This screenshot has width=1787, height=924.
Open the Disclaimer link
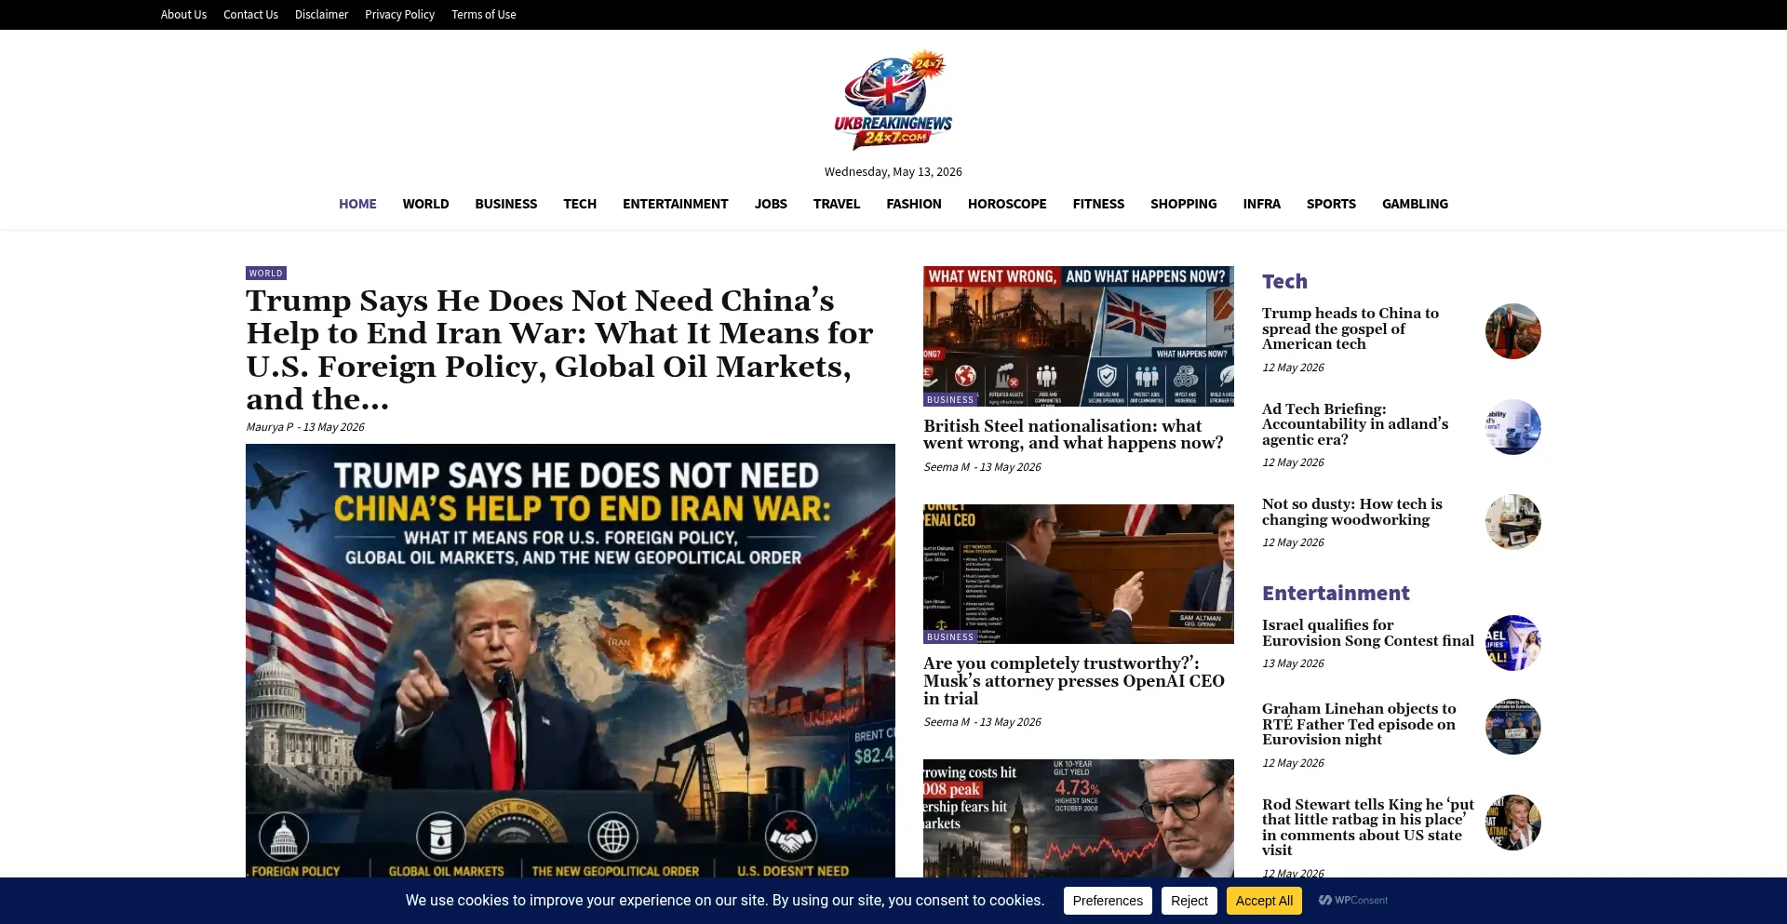[x=321, y=15]
